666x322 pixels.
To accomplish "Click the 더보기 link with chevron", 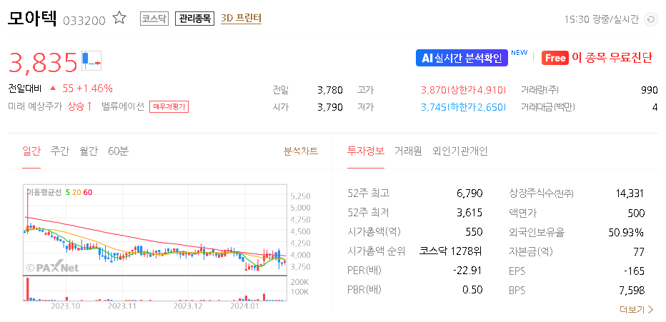I will [637, 309].
